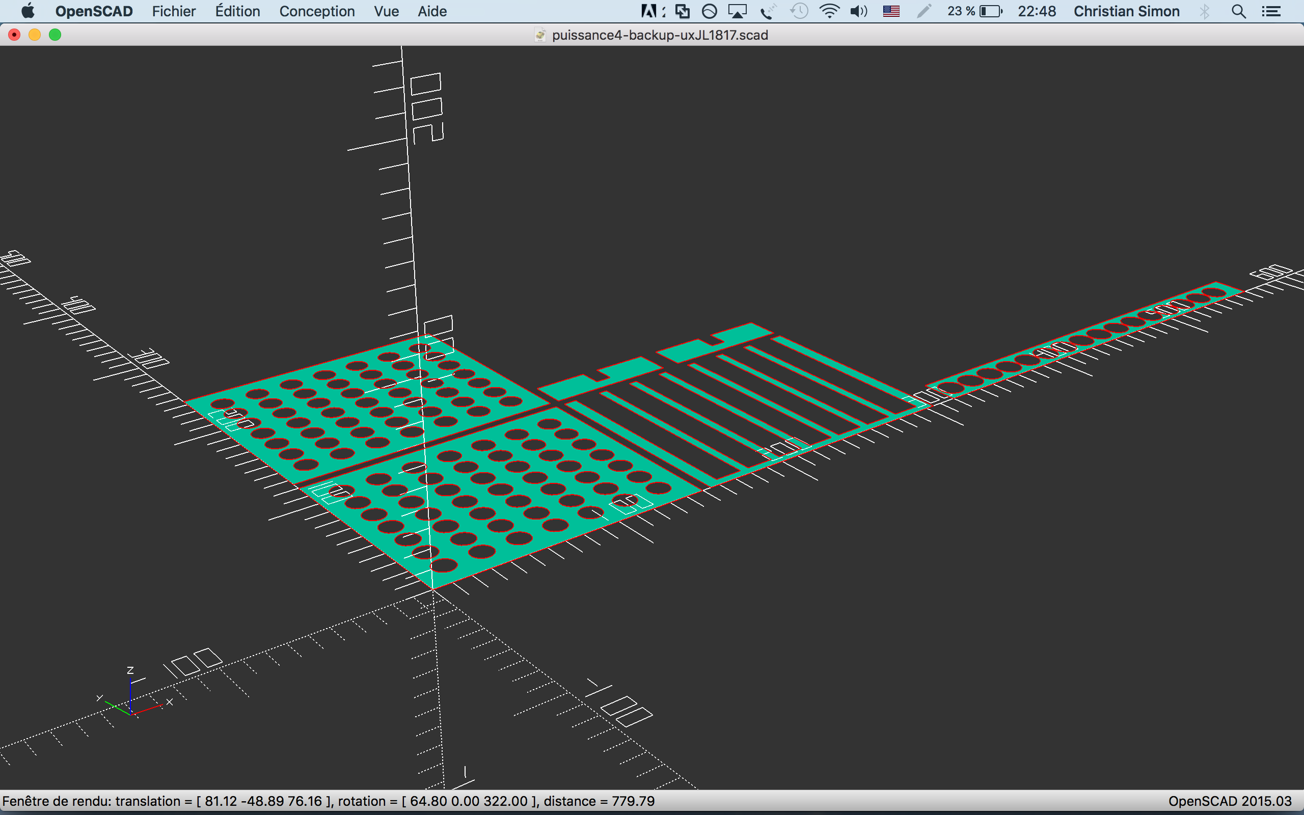Open the Notification Center list icon
The height and width of the screenshot is (815, 1304).
(x=1271, y=11)
